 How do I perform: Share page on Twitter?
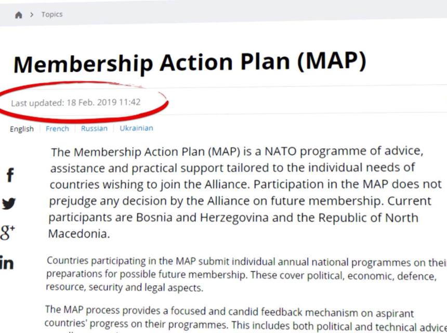tap(9, 203)
